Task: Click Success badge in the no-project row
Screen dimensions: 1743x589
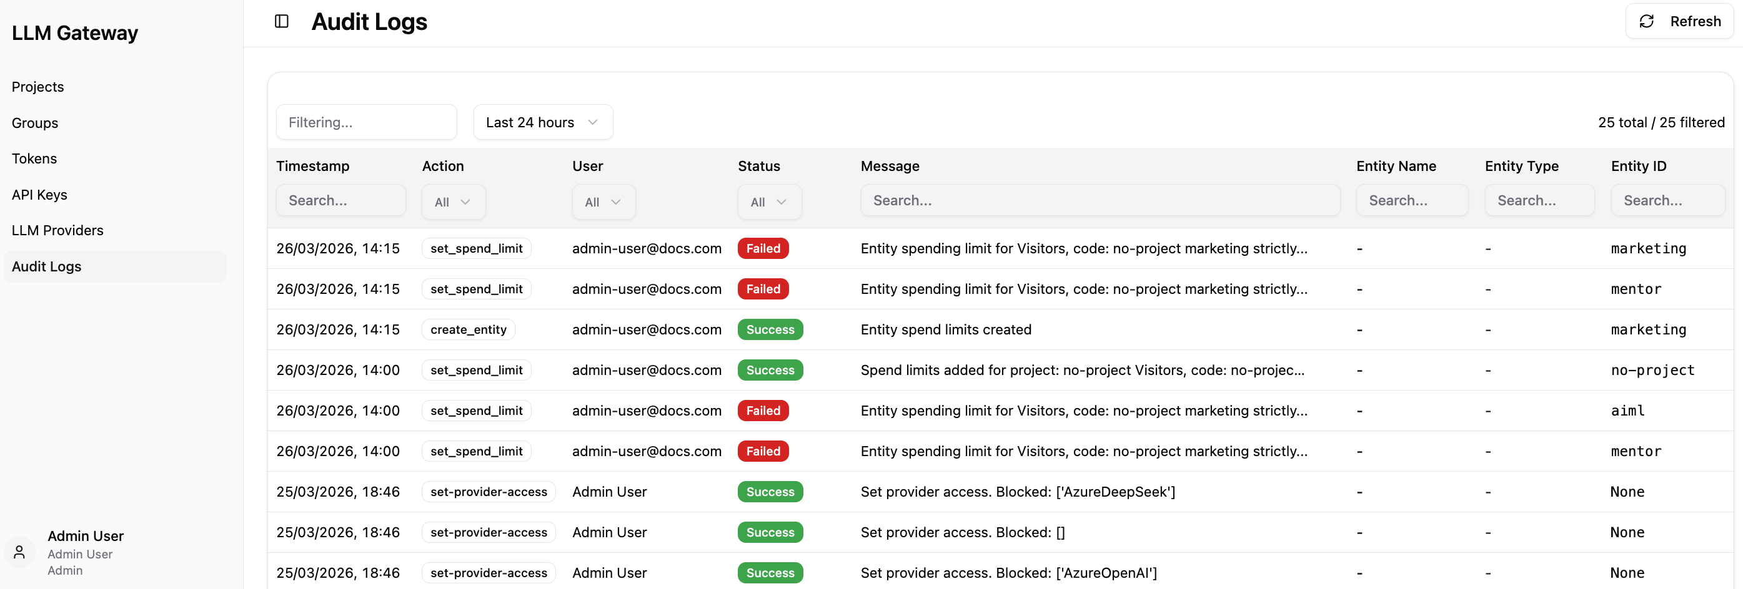Action: [x=770, y=370]
